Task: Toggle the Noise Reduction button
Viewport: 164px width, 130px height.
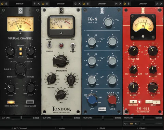Action: 11,102
